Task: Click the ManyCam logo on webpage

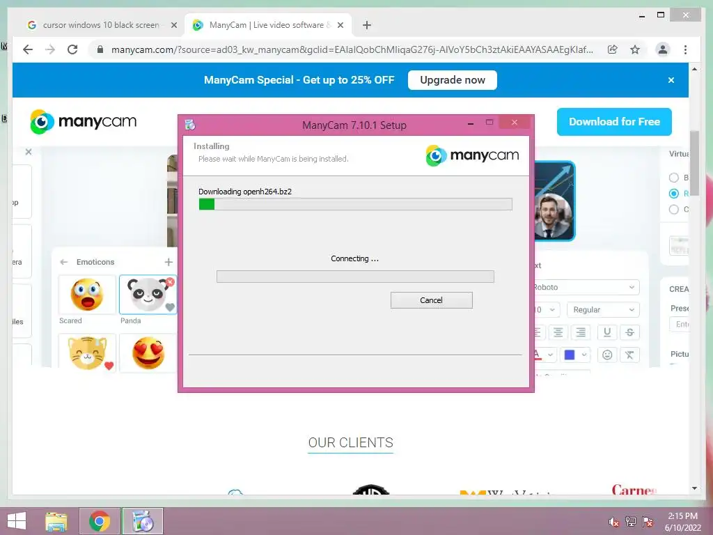Action: 84,121
